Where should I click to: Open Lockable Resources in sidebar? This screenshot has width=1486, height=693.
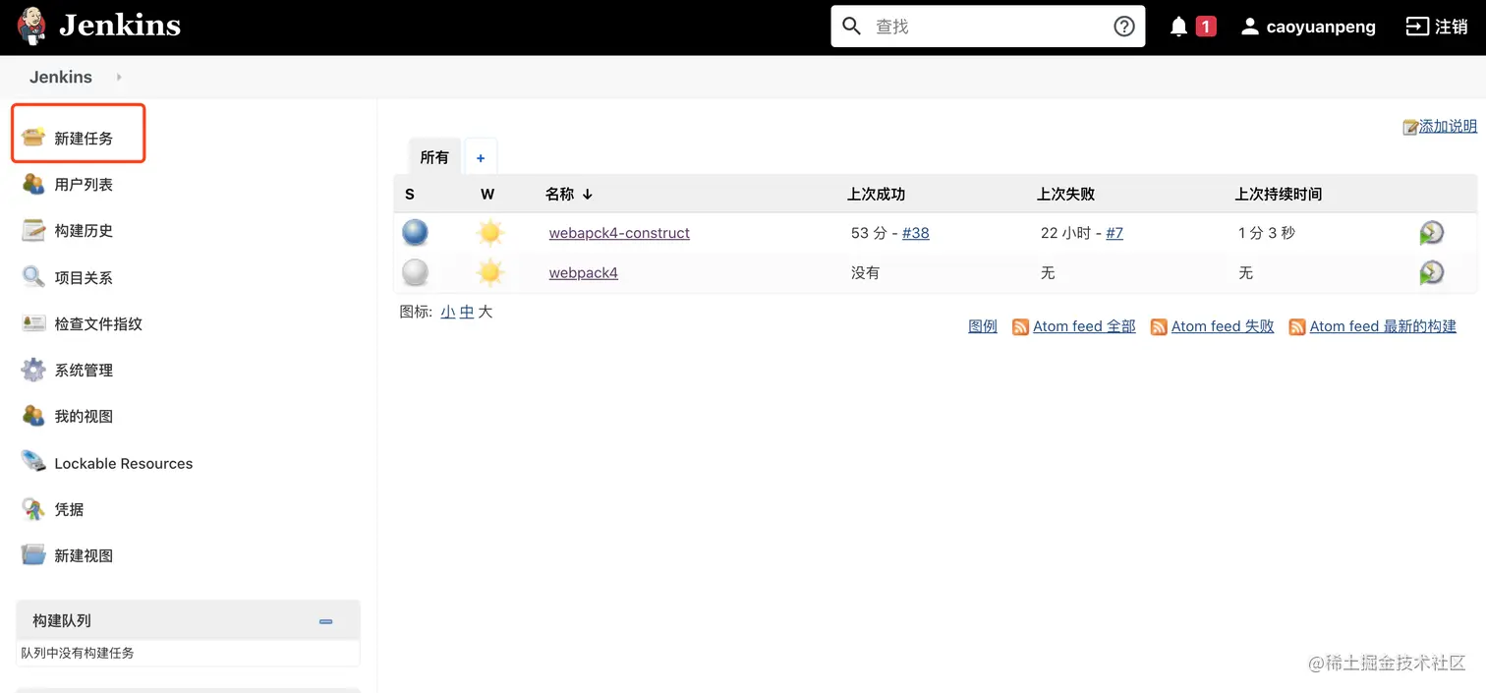(124, 463)
